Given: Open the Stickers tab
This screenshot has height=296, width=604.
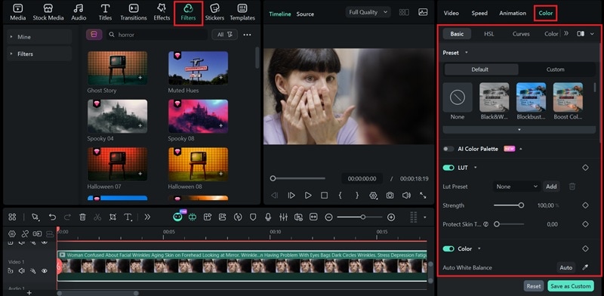Looking at the screenshot, I should [x=214, y=12].
